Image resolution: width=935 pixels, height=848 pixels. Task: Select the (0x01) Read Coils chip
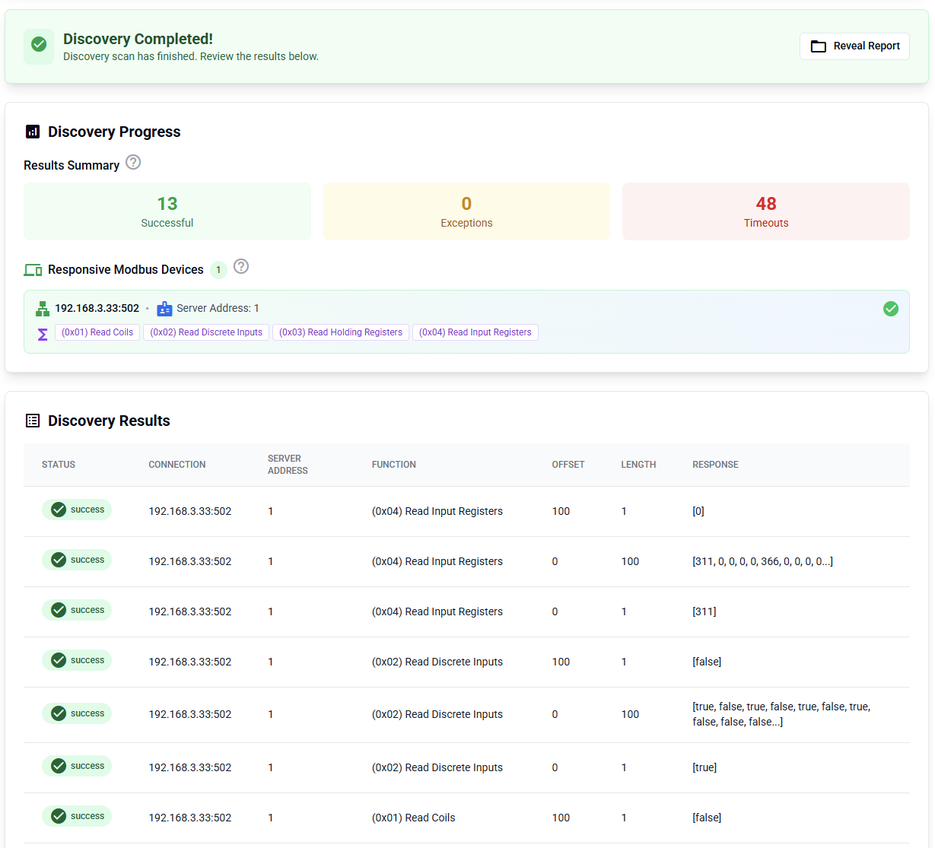[x=97, y=332]
